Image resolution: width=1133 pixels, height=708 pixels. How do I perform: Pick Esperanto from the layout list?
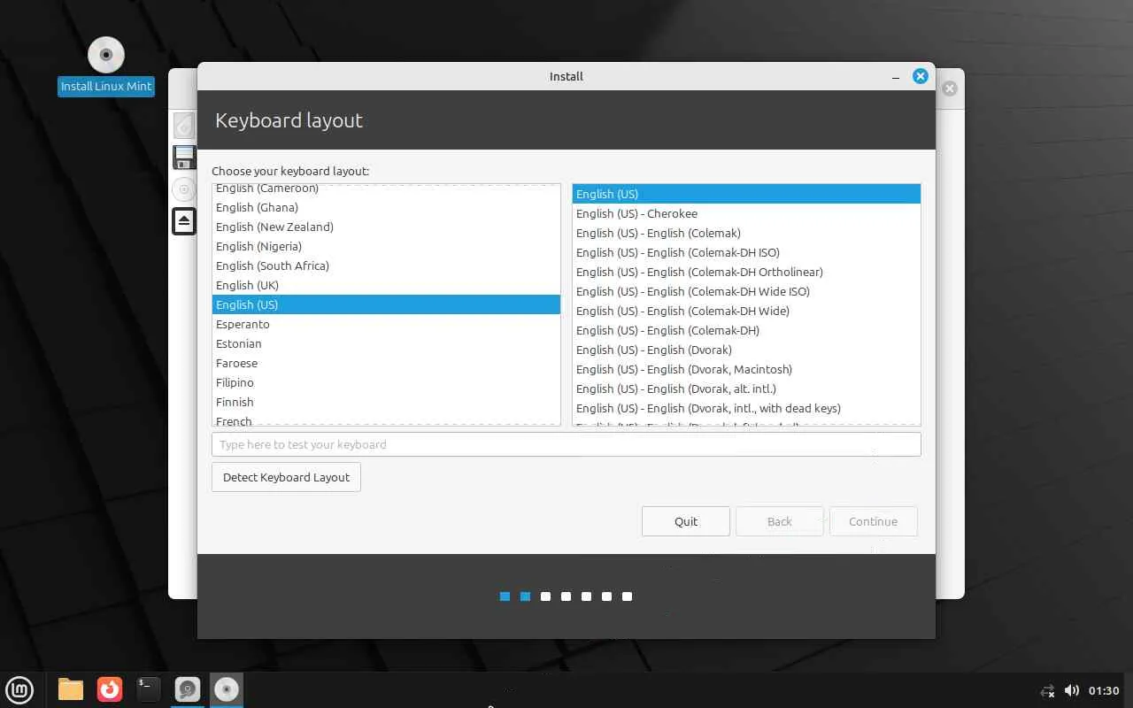pyautogui.click(x=386, y=324)
